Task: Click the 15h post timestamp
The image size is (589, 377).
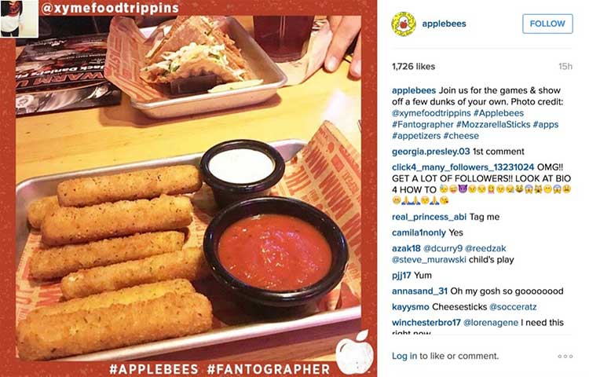Action: click(x=565, y=67)
